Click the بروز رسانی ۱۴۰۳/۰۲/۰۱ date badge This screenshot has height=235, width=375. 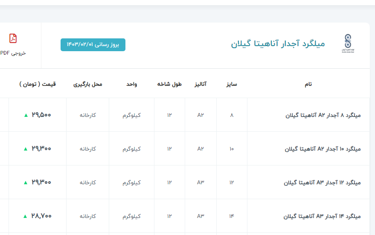click(93, 44)
